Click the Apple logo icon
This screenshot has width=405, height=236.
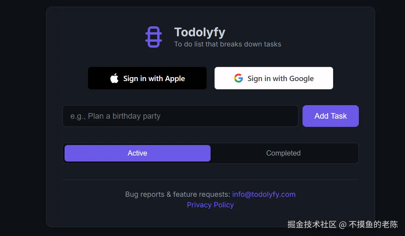click(114, 78)
